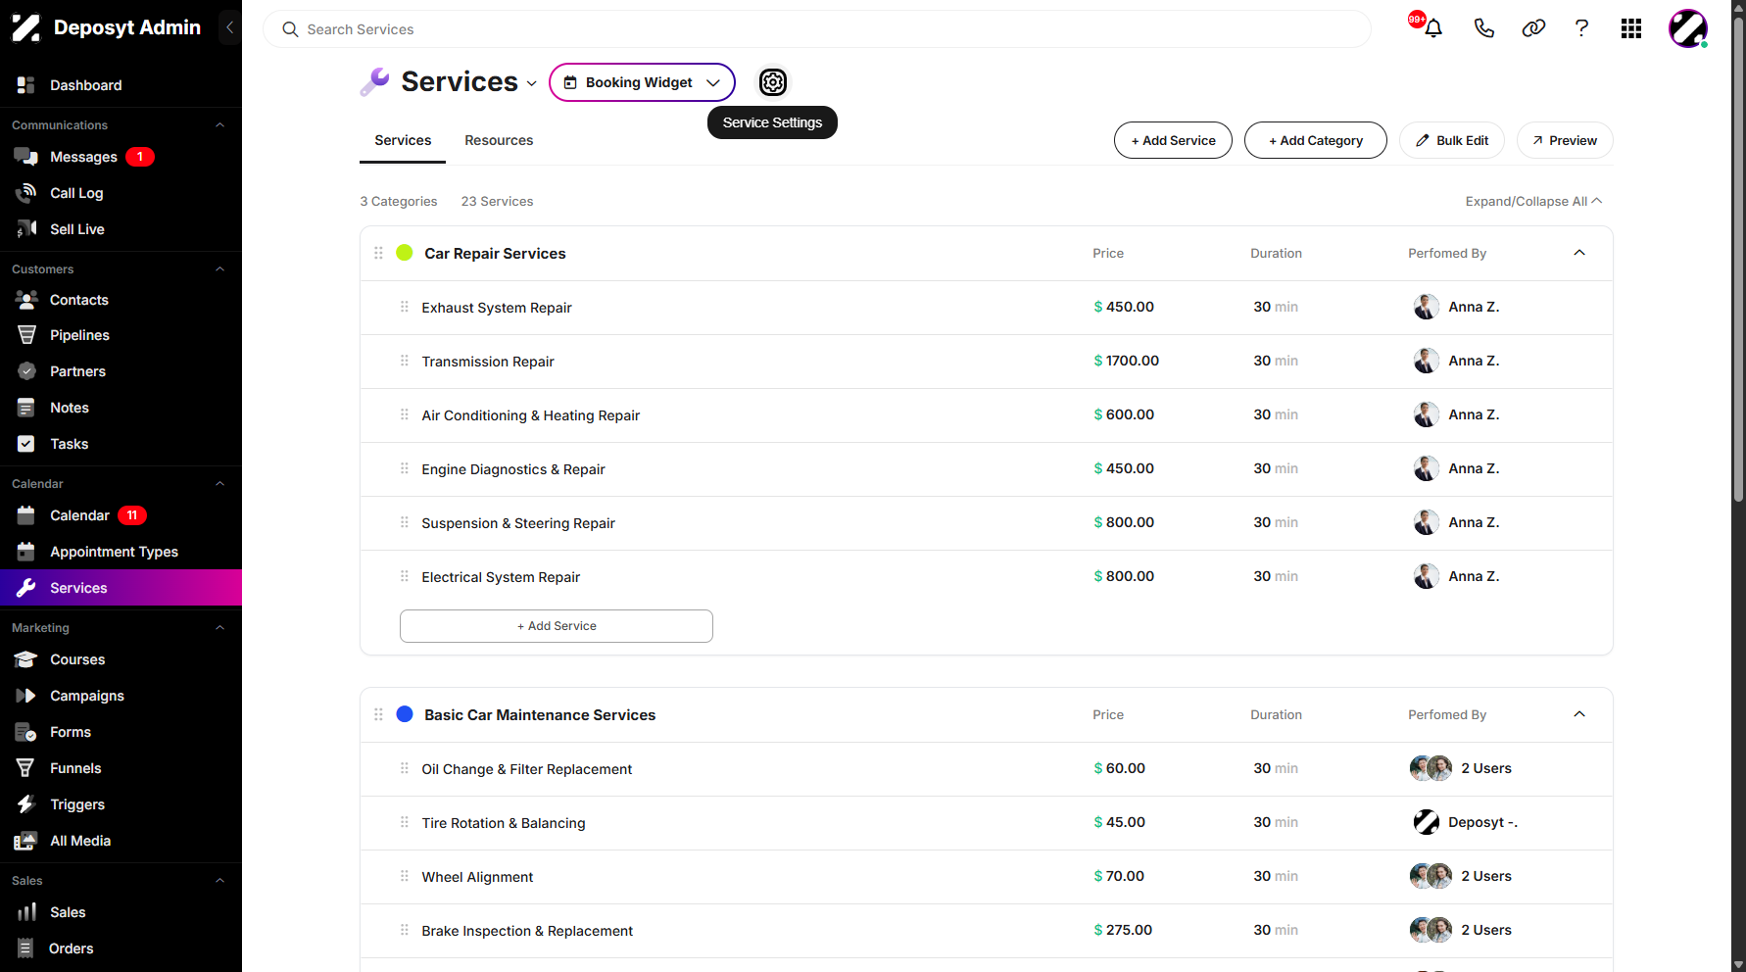Open the Exhaust System Repair service row

987,308
